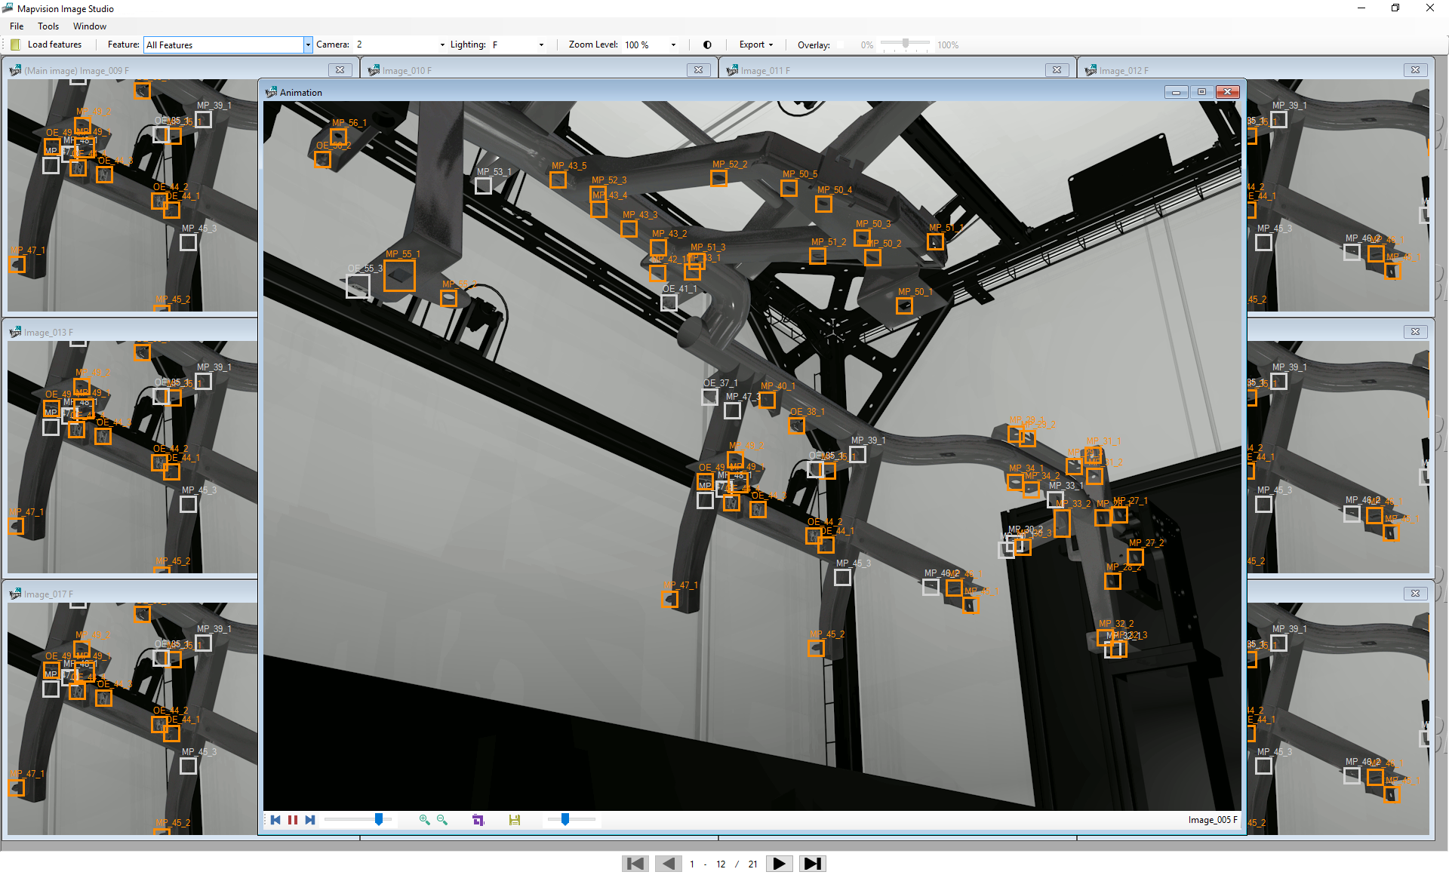1449x875 pixels.
Task: Open the Tools menu
Action: tap(48, 26)
